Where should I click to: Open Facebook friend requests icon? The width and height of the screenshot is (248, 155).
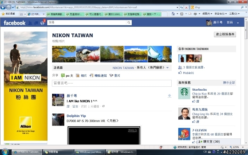(x=30, y=23)
